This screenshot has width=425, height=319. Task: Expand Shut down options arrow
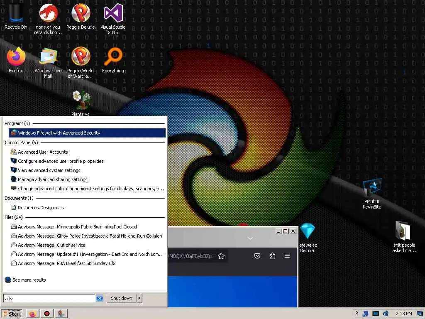139,298
